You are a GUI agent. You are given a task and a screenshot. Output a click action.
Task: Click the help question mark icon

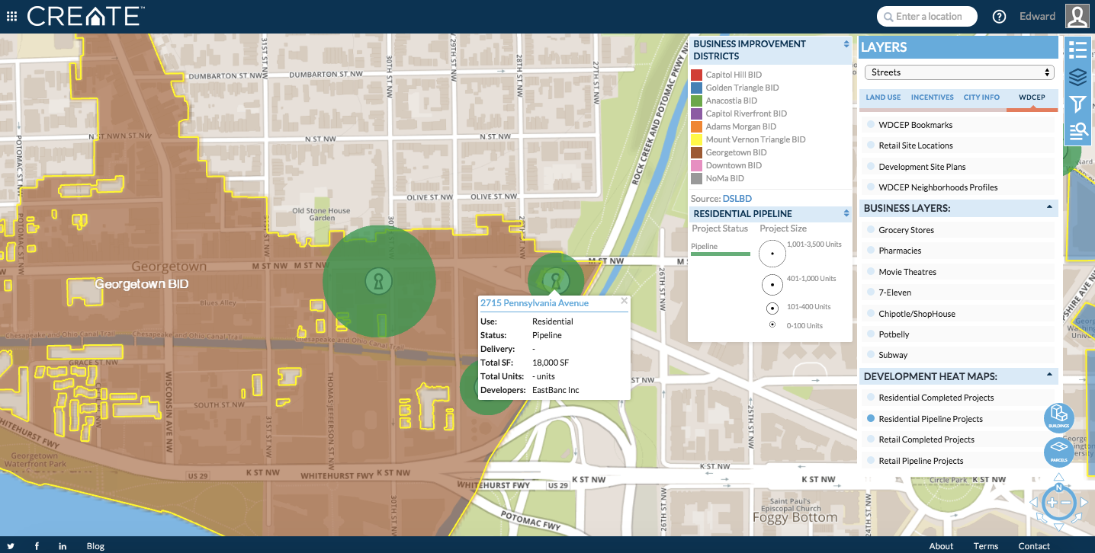[x=999, y=17]
